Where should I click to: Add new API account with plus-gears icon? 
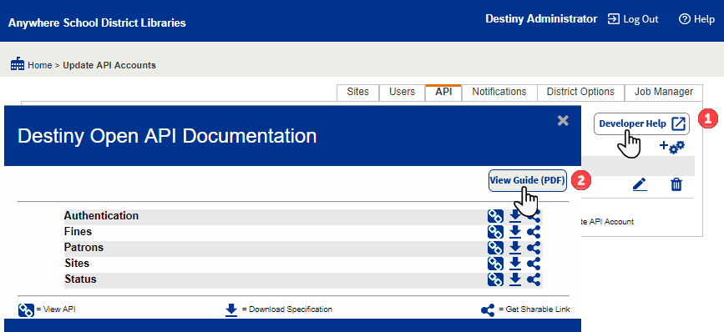point(672,147)
